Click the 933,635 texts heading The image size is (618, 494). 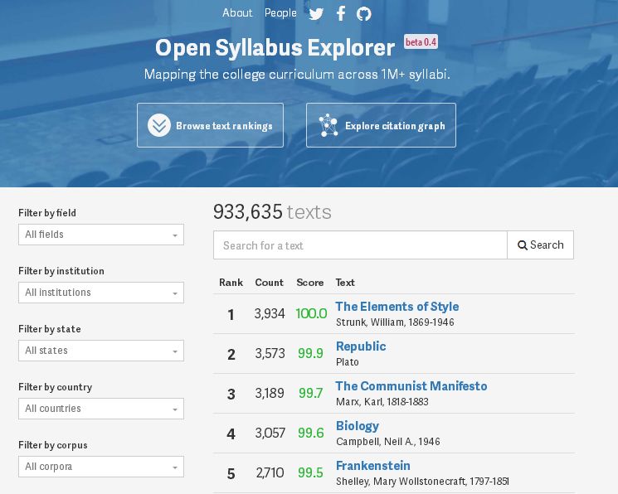pos(272,212)
